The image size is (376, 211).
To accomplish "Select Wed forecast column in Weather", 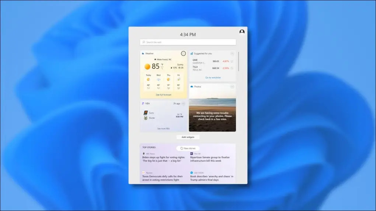I will tap(159, 82).
